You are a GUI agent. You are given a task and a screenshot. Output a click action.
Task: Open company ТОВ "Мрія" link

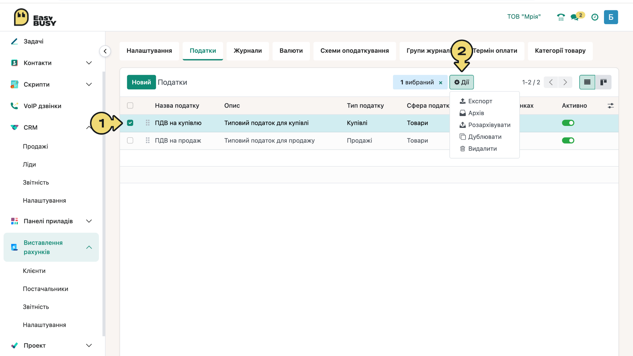pyautogui.click(x=524, y=17)
